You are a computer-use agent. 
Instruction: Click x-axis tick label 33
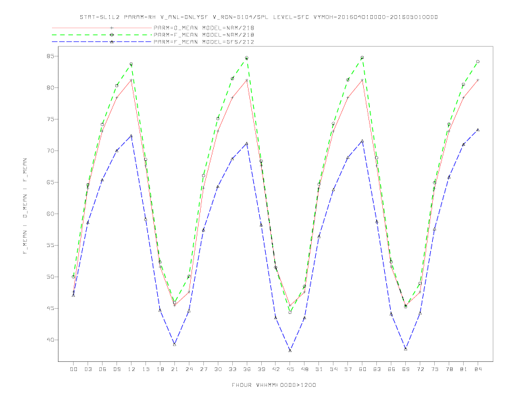tap(232, 369)
